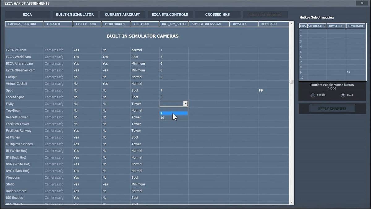371x209 pixels.
Task: Open the CROSSED HKS tab
Action: (217, 15)
